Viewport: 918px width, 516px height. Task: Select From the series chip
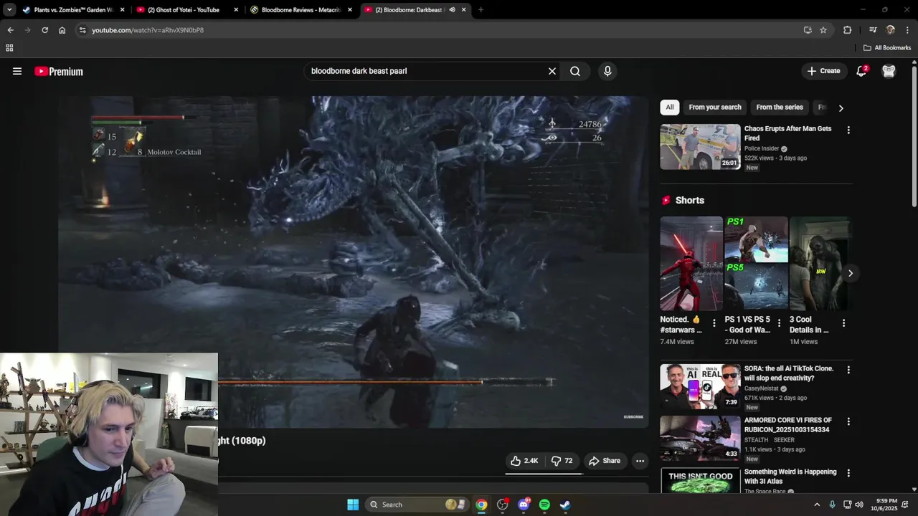click(780, 107)
